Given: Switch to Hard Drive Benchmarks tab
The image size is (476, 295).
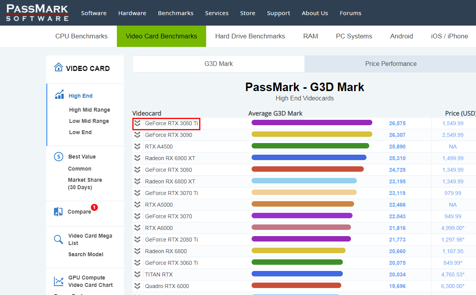Looking at the screenshot, I should [250, 36].
